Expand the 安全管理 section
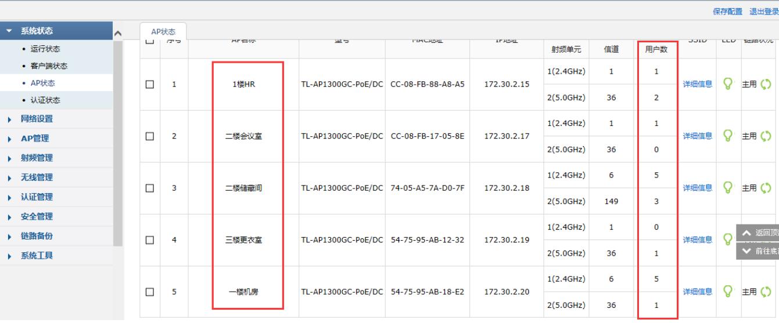This screenshot has height=323, width=779. coord(56,216)
